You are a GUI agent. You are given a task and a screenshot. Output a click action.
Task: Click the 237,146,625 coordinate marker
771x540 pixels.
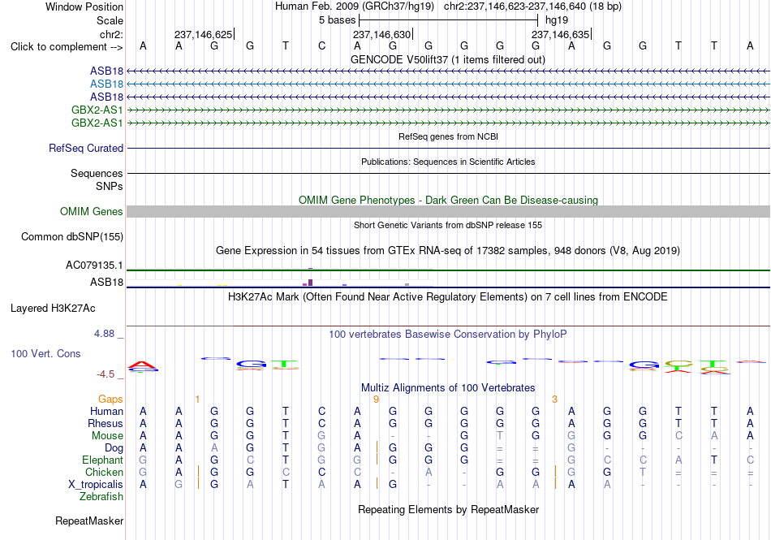(x=204, y=34)
